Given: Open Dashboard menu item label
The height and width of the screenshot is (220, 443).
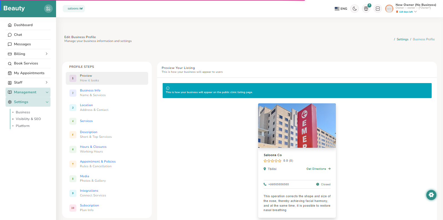Looking at the screenshot, I should tap(23, 25).
